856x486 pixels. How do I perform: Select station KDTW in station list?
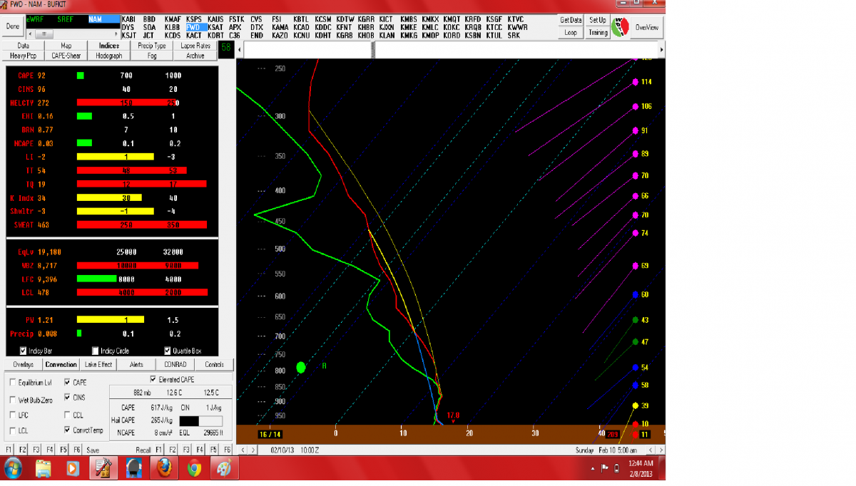pyautogui.click(x=345, y=19)
